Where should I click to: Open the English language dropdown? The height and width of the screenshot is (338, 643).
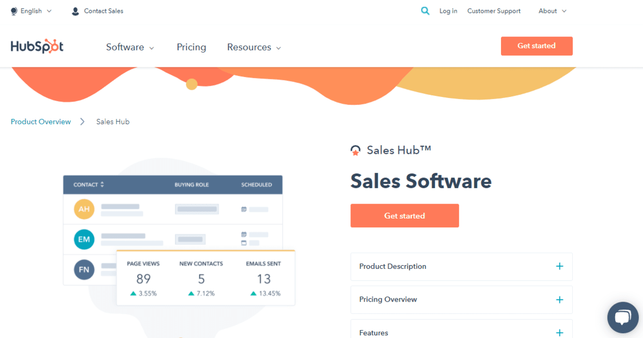[31, 11]
